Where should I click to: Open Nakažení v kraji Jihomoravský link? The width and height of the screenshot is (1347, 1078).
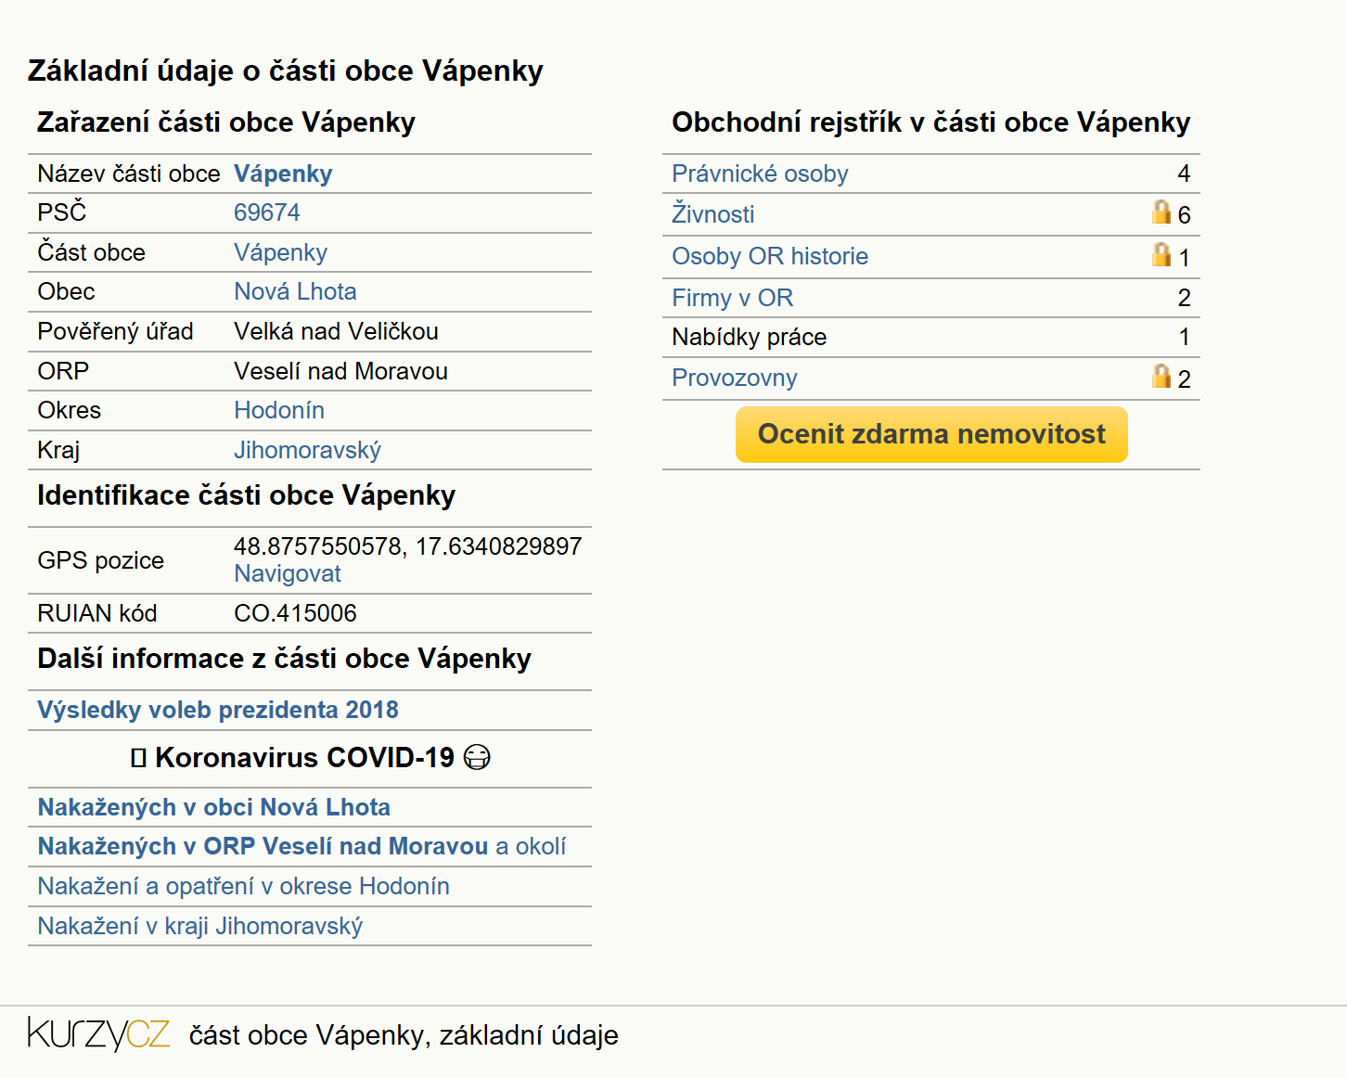point(200,926)
